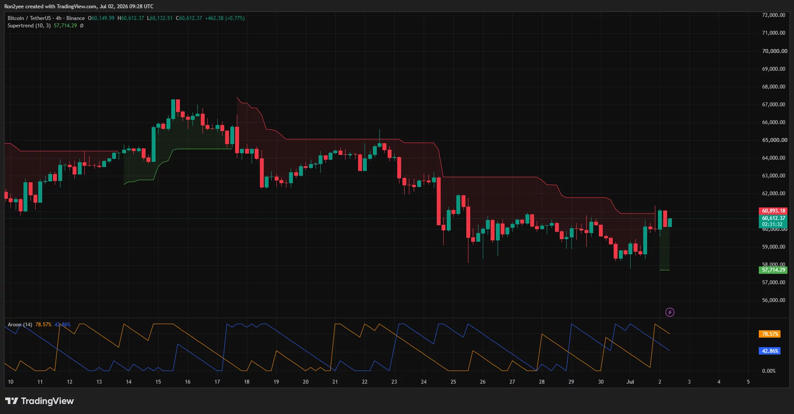The image size is (794, 414).
Task: Click the date label 20 on time axis
Action: (306, 382)
